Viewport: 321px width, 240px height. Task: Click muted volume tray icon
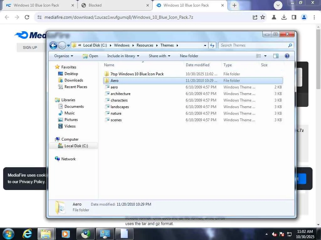tap(274, 234)
